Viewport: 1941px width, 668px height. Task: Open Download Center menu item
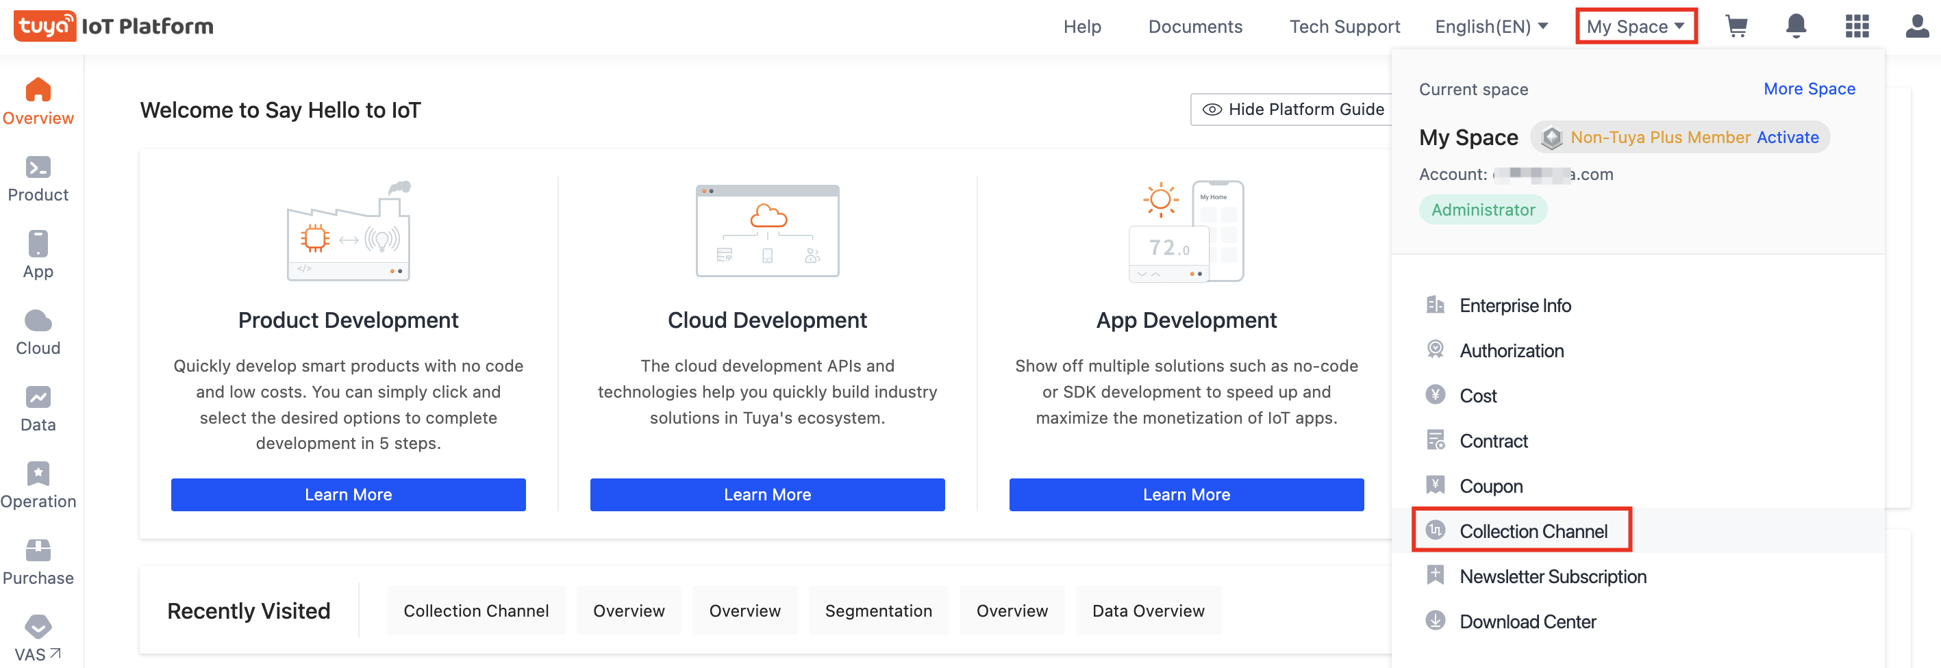pos(1527,621)
